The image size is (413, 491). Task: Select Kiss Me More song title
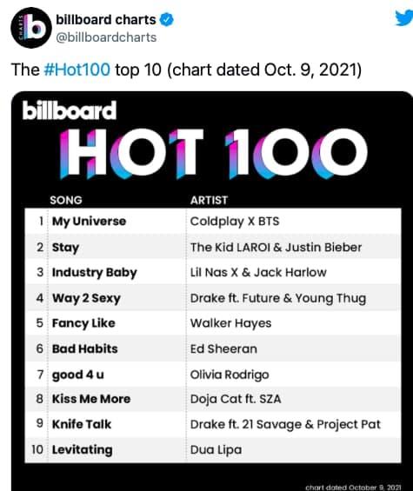coord(91,399)
